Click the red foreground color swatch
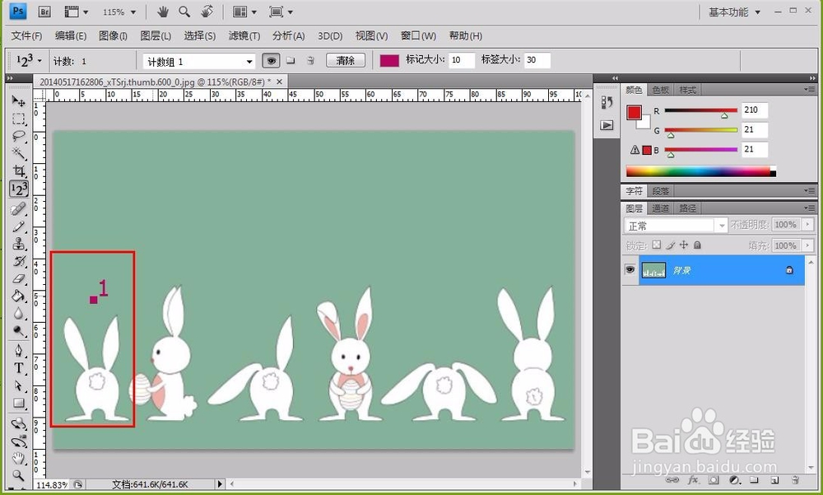This screenshot has height=495, width=823. click(x=634, y=113)
